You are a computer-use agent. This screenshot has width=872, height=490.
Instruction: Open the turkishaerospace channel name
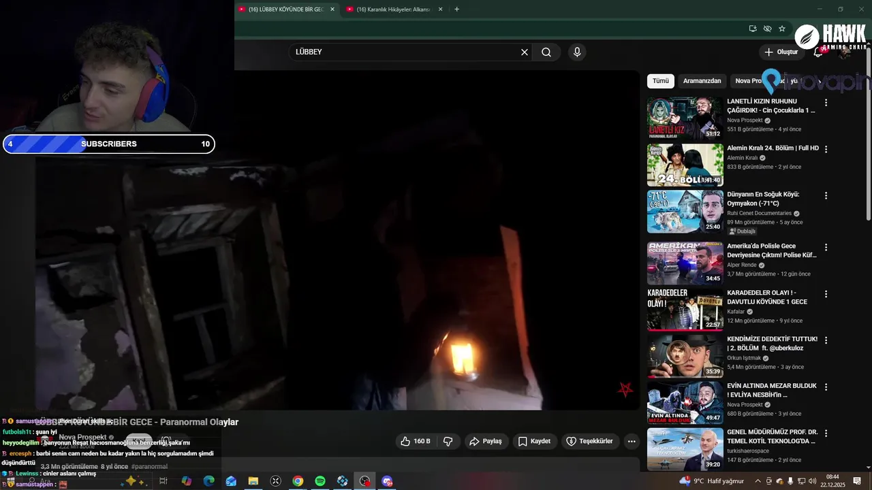pyautogui.click(x=748, y=451)
